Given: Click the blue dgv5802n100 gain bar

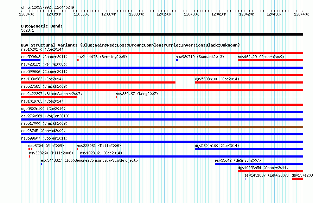Looking at the screenshot, I should pyautogui.click(x=162, y=112).
